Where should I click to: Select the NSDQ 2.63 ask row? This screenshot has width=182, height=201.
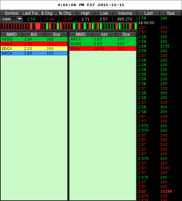[103, 44]
